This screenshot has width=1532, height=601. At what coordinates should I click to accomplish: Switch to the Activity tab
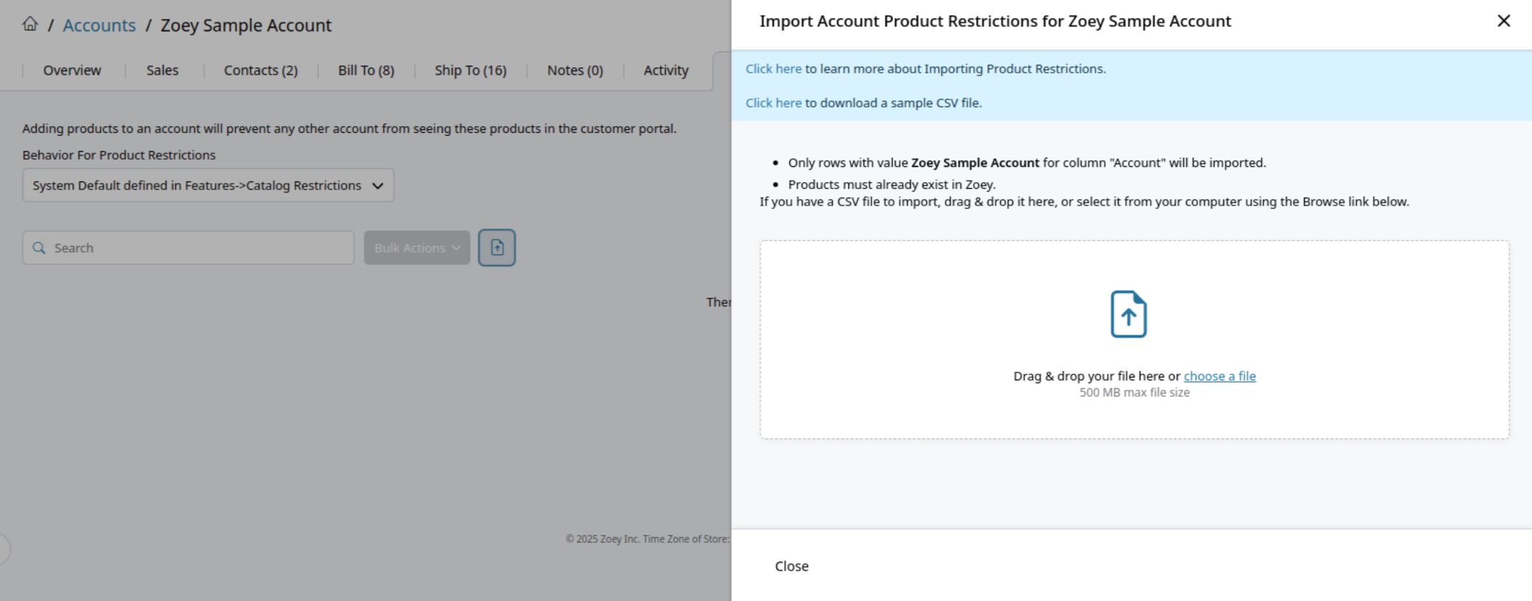pos(666,70)
